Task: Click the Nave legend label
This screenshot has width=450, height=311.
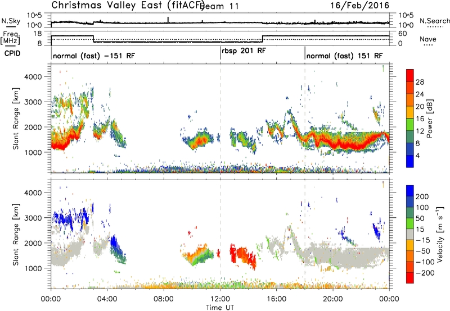Action: click(428, 39)
